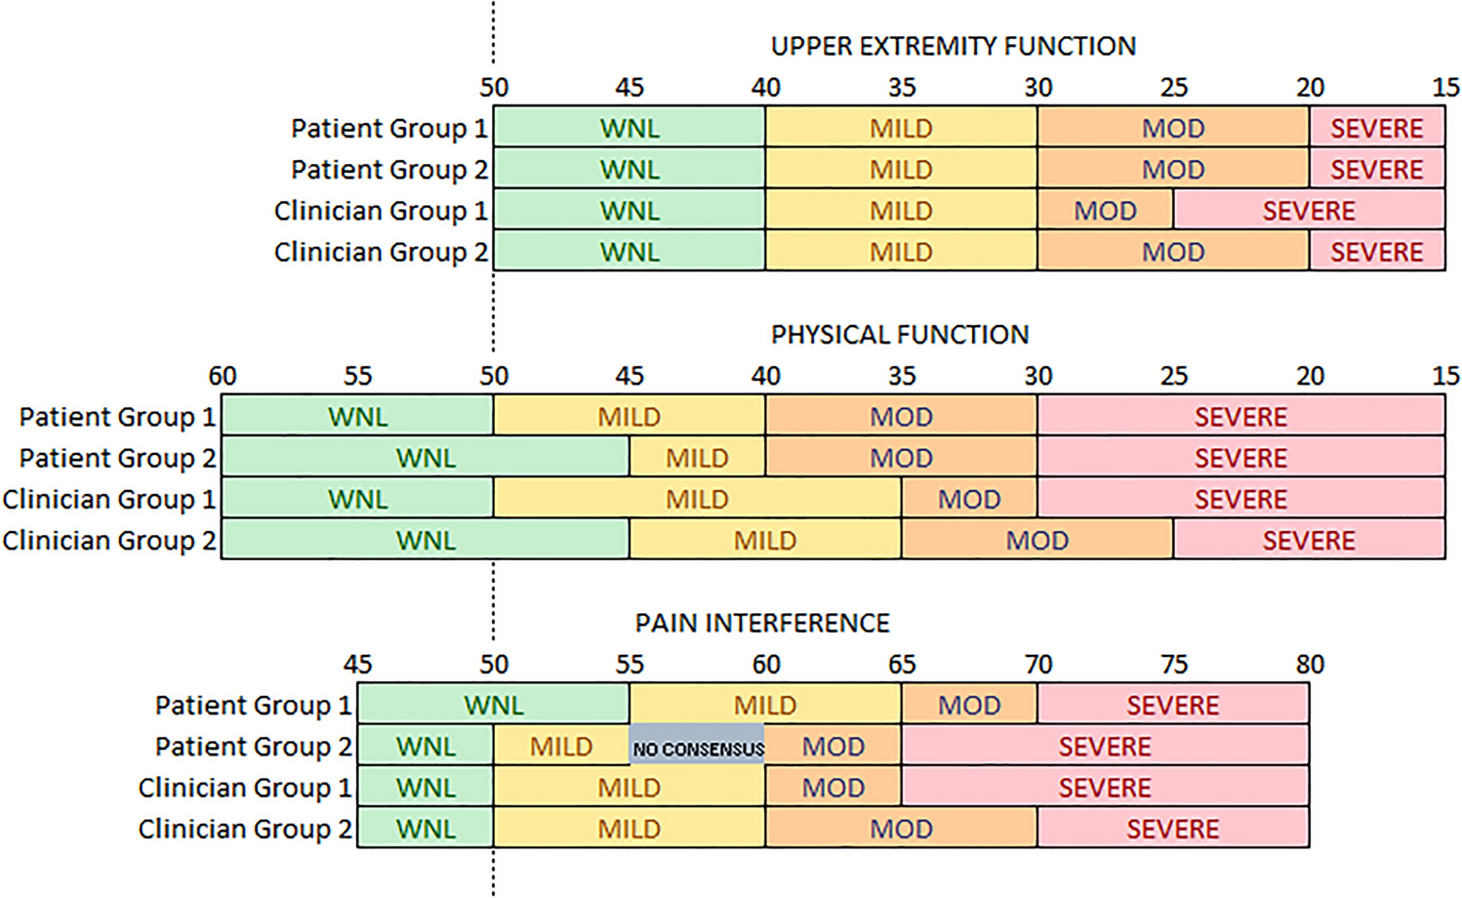Viewport: 1462px width, 898px height.
Task: Select Physical Function Patient Group 2 MILD segment
Action: [x=697, y=458]
